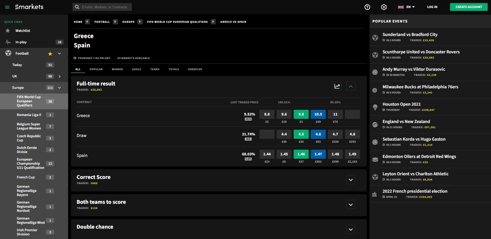Expand the Both teams to score market
491x239 pixels.
point(351,205)
